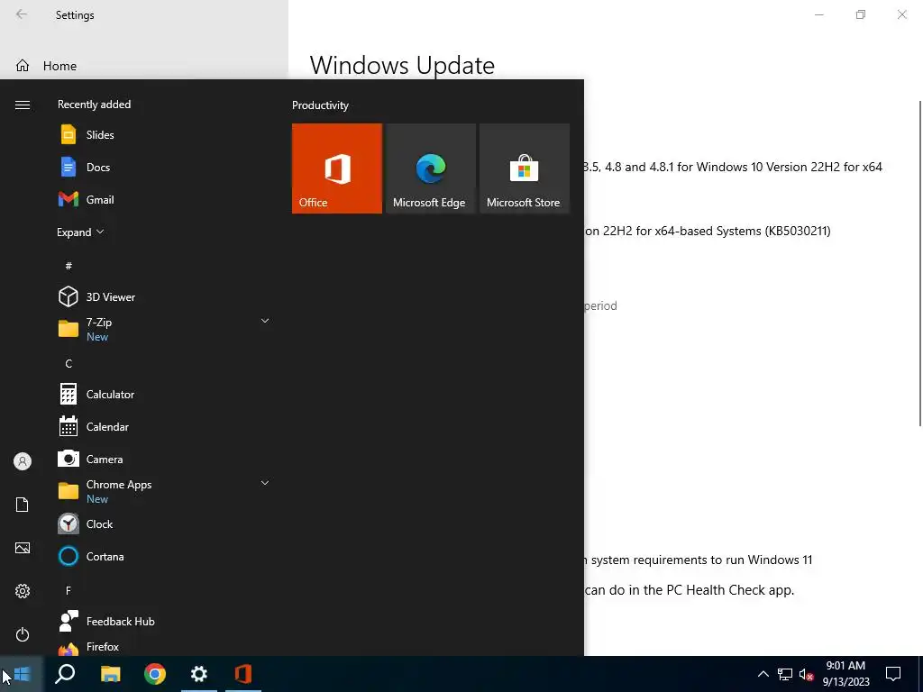The height and width of the screenshot is (692, 923).
Task: Click the # letter header
Action: (x=69, y=266)
